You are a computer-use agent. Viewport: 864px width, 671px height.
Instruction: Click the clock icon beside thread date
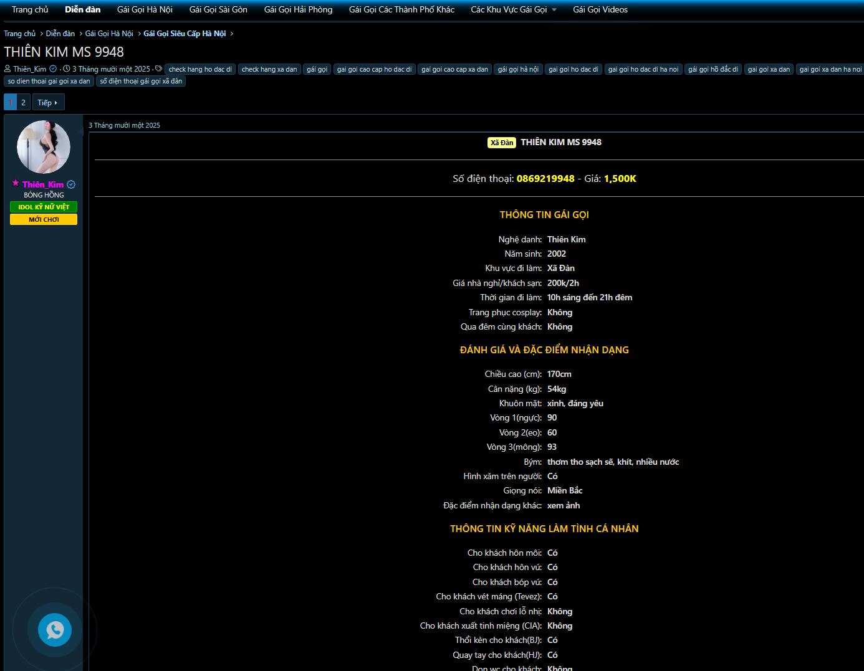pos(67,69)
